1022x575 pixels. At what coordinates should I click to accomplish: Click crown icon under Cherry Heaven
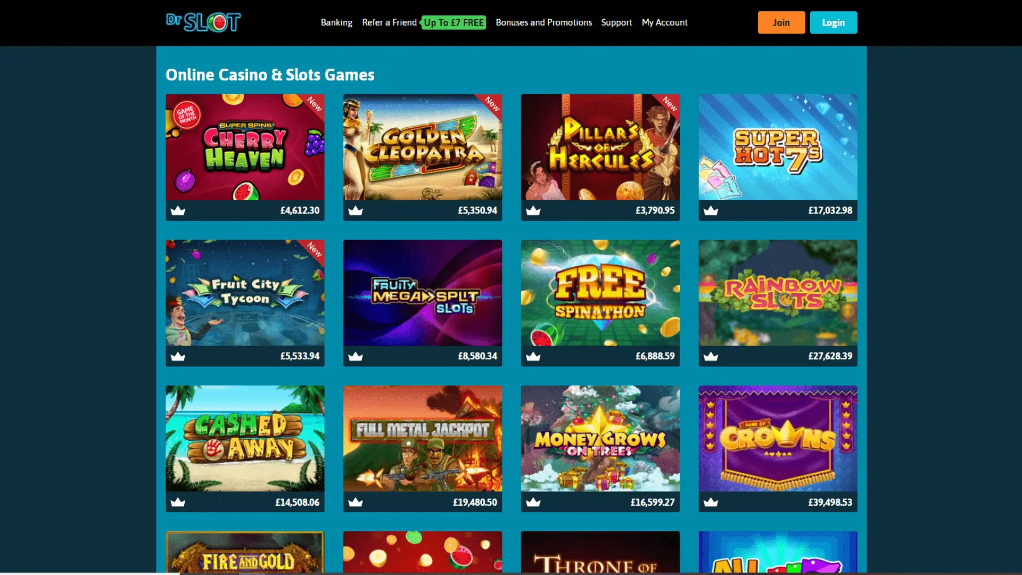click(178, 211)
